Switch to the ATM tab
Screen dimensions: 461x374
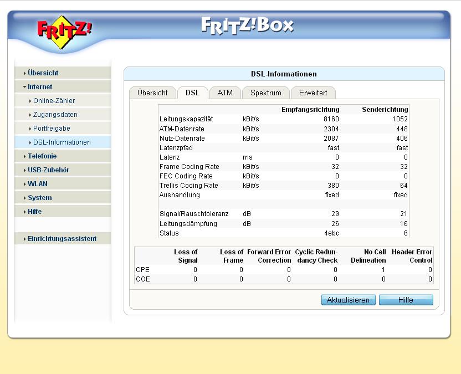click(225, 93)
